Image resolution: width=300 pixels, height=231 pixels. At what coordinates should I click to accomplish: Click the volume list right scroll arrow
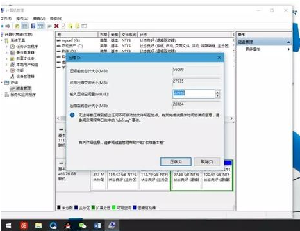coord(231,118)
